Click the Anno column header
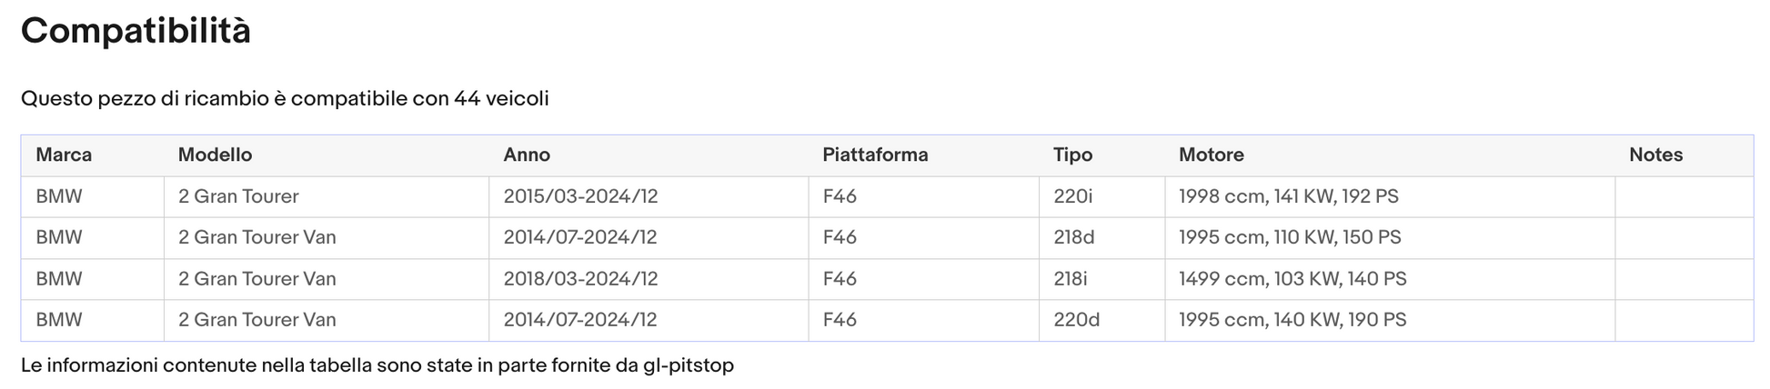The width and height of the screenshot is (1770, 389). coord(649,155)
